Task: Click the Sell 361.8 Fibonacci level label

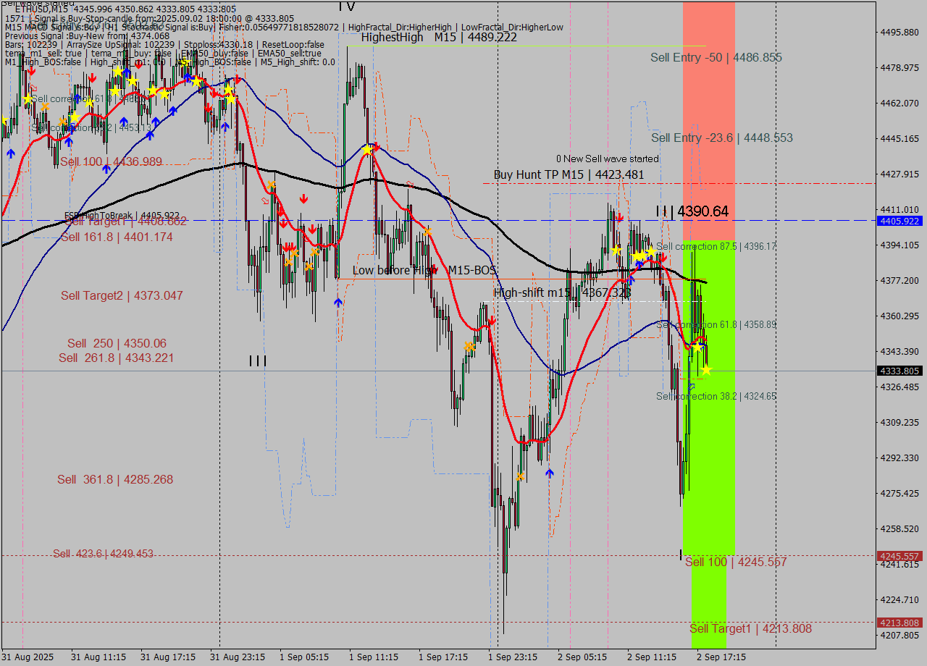Action: (115, 479)
